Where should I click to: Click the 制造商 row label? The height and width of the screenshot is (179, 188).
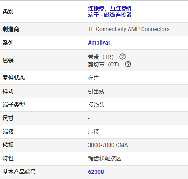[x=11, y=29]
